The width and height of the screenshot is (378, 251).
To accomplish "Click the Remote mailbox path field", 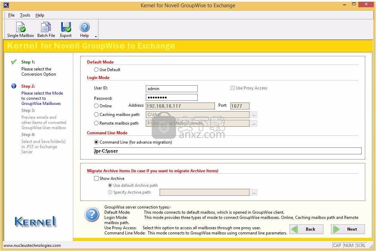I will pos(197,123).
